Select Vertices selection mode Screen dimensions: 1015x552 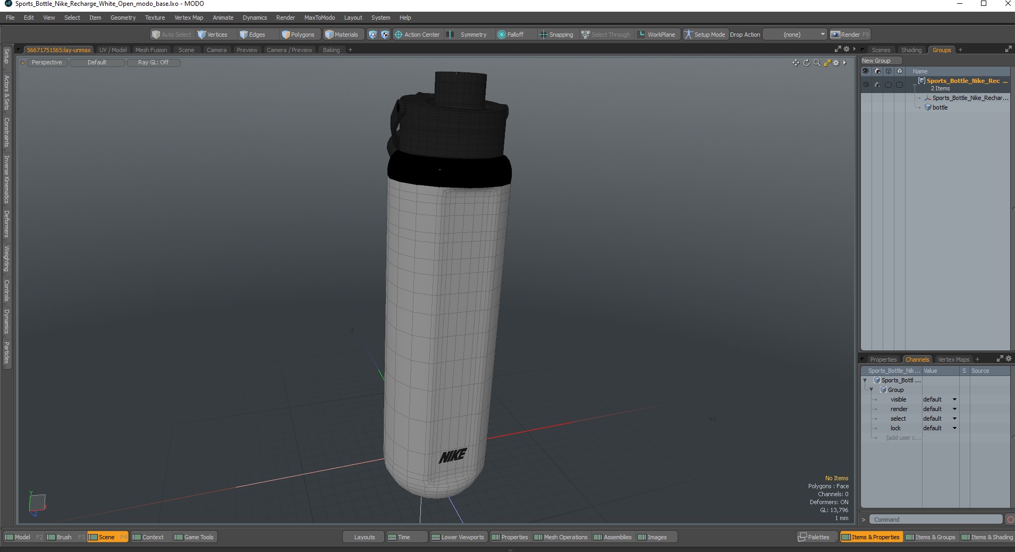coord(212,35)
